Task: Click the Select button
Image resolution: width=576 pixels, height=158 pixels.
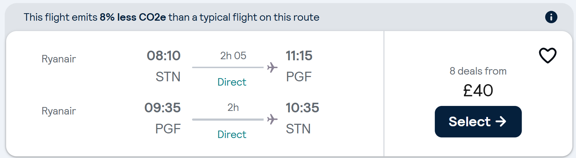Action: coord(478,122)
